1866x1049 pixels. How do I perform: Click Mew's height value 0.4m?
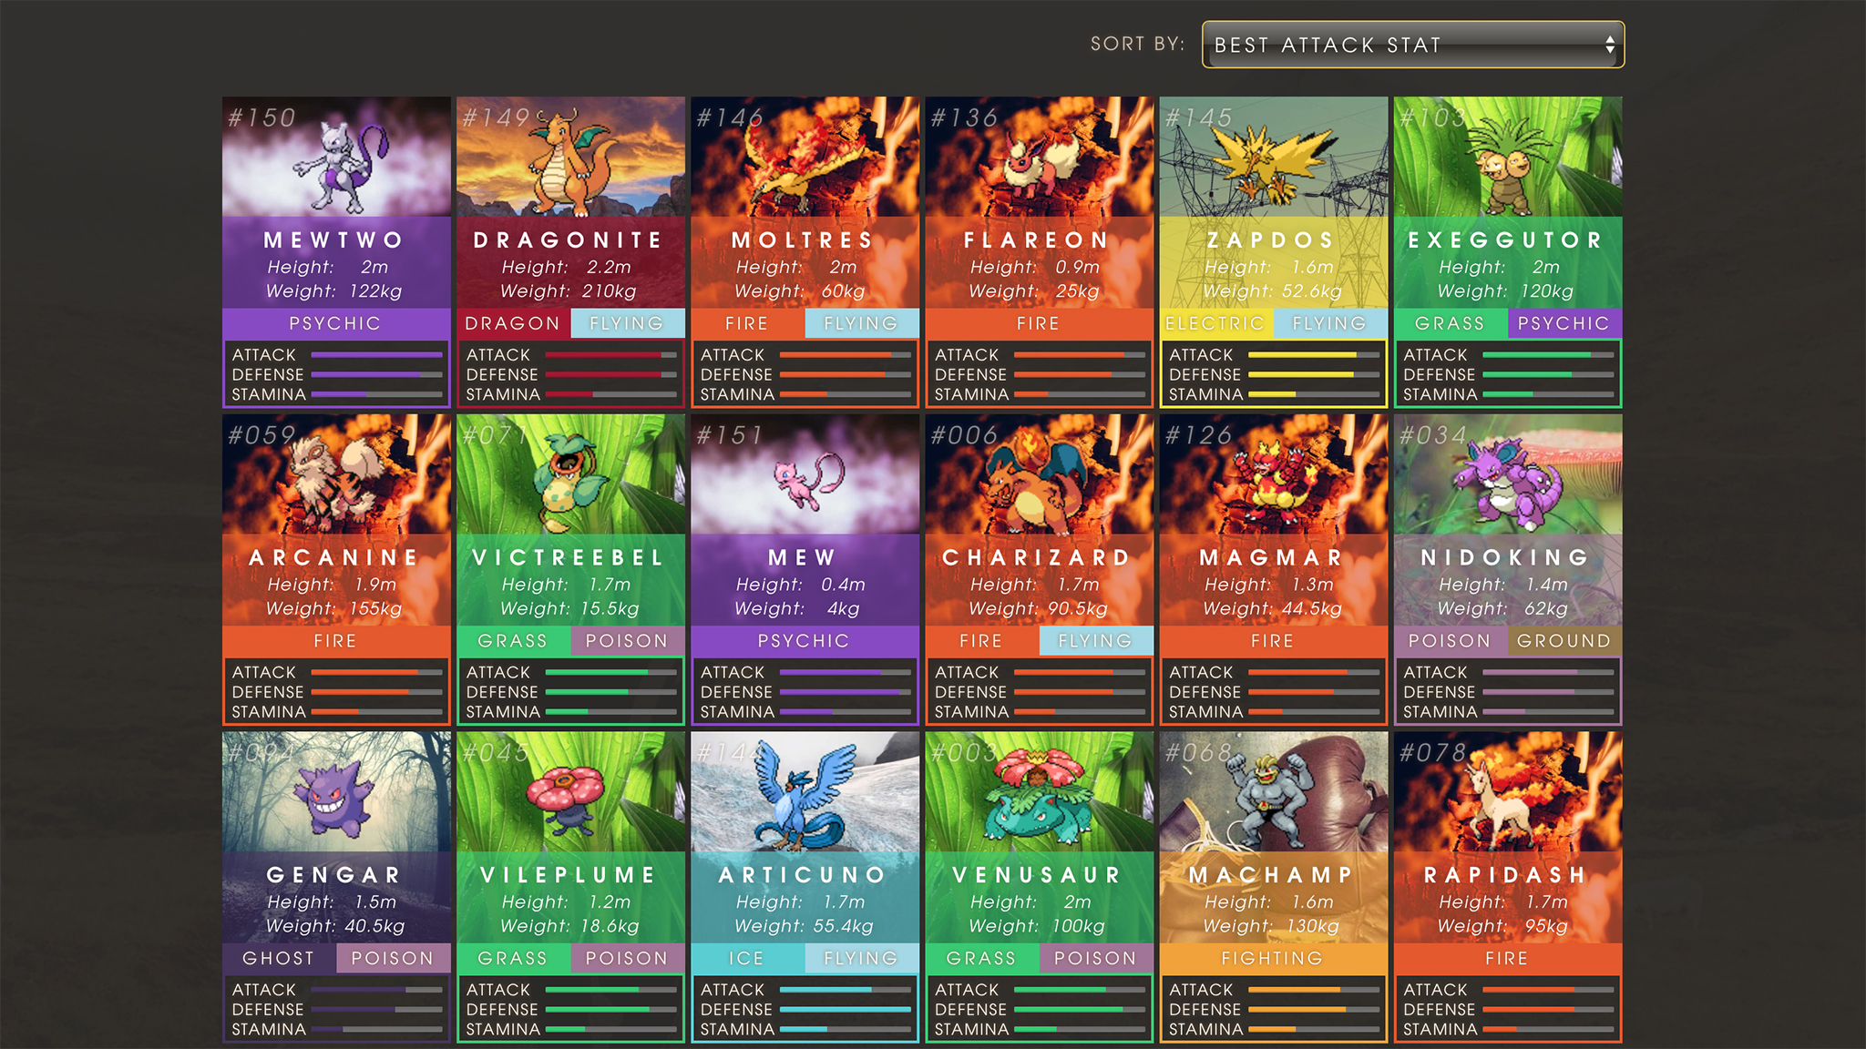(843, 585)
